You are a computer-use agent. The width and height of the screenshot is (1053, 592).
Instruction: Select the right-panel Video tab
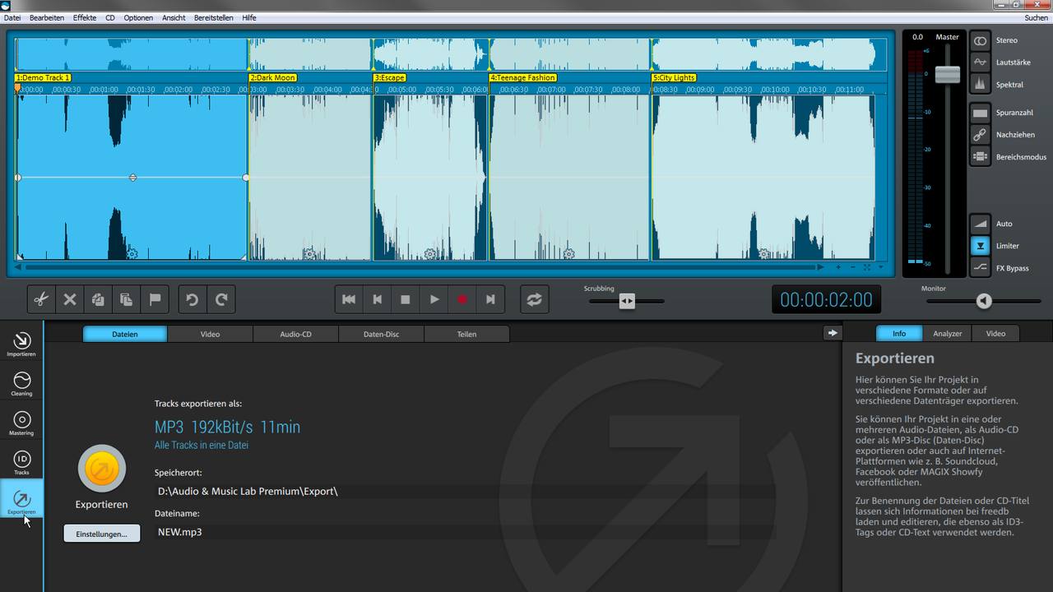coord(995,333)
